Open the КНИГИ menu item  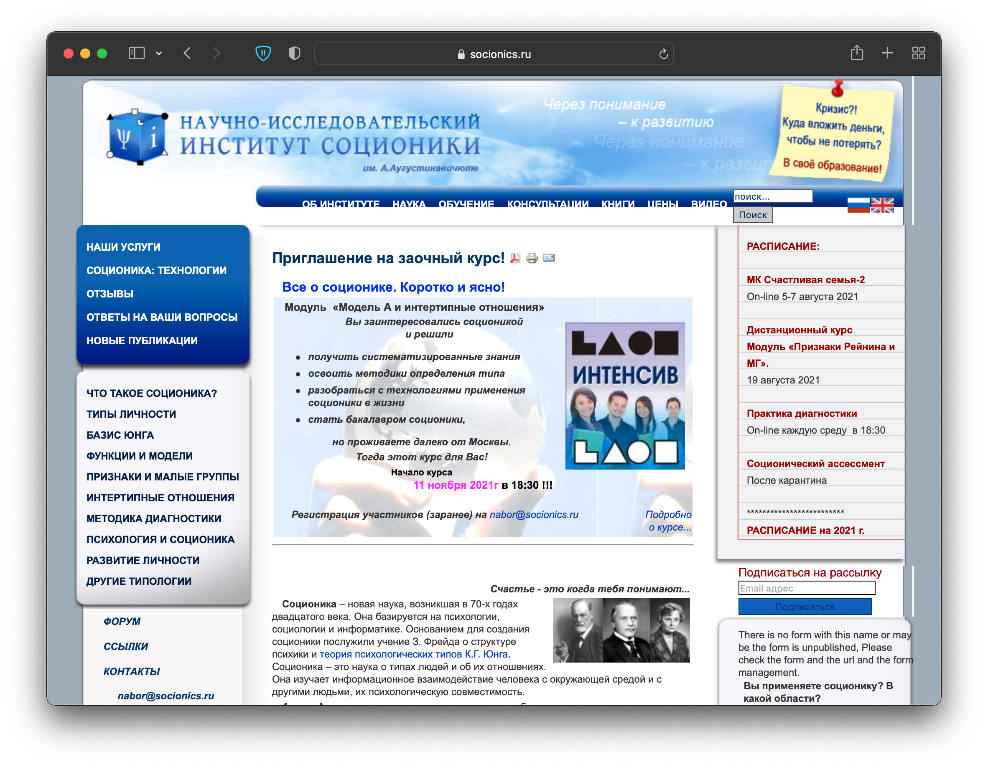tap(618, 203)
